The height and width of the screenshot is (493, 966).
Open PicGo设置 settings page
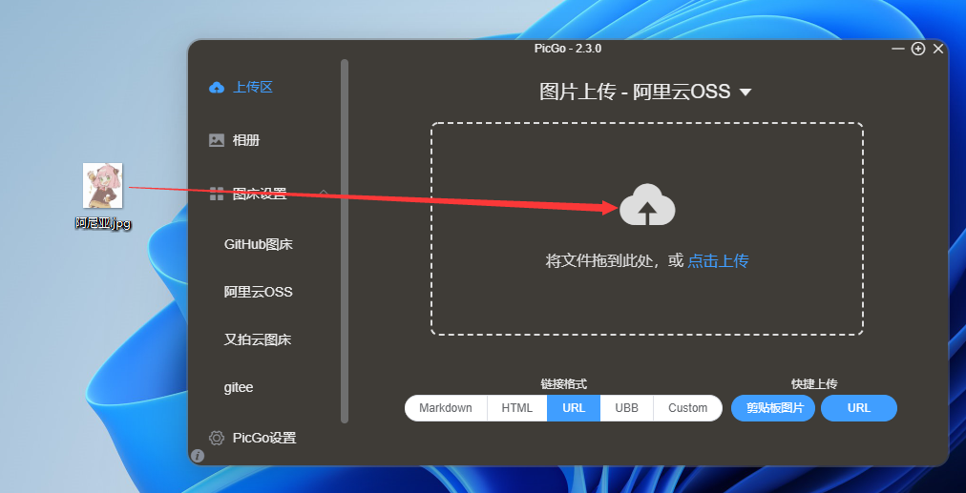tap(264, 439)
